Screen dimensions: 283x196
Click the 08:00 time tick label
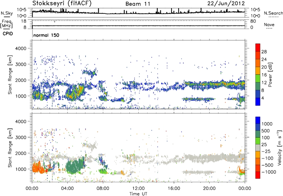[103, 189]
